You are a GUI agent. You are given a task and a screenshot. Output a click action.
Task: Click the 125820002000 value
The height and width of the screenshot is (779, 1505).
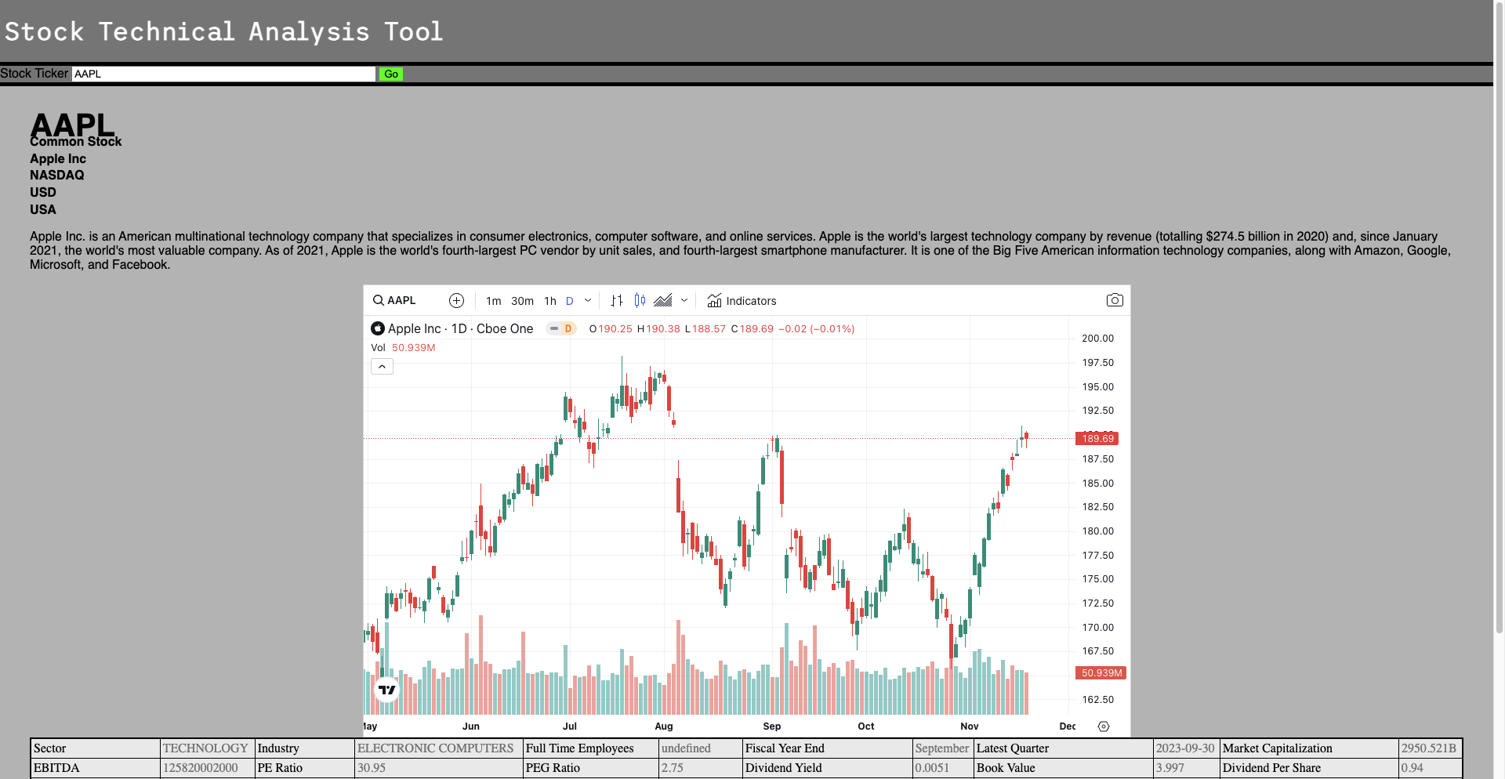point(207,768)
